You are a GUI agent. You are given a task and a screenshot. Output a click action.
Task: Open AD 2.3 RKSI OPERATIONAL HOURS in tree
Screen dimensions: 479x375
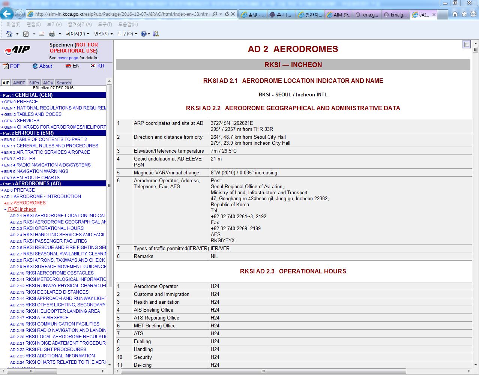point(47,228)
